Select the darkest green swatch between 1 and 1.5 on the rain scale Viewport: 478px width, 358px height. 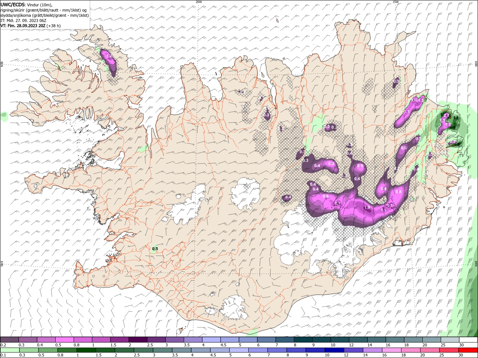(x=86, y=350)
